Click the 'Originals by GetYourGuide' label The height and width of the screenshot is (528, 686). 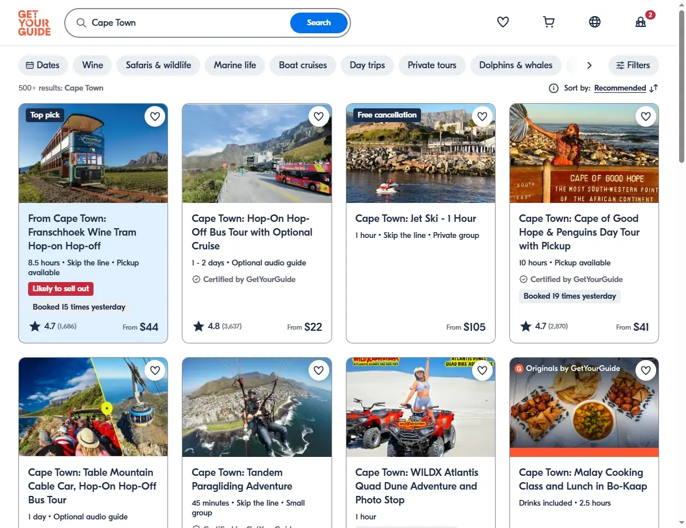tap(568, 368)
